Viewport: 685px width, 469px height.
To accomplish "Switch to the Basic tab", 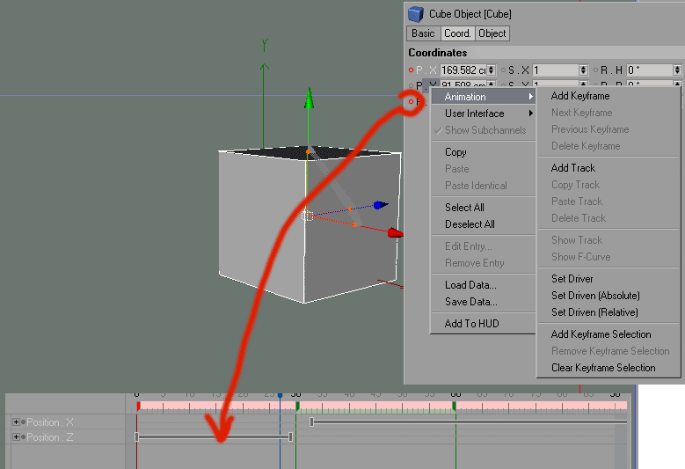I will [x=423, y=33].
